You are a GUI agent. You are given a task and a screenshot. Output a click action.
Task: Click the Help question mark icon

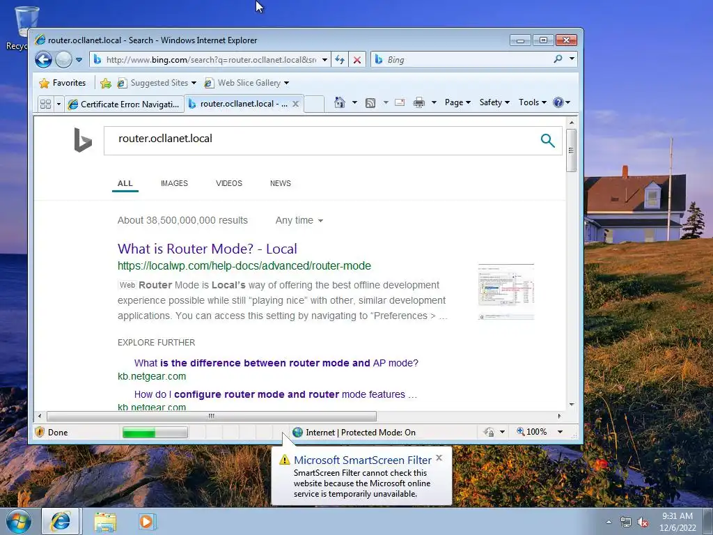558,102
